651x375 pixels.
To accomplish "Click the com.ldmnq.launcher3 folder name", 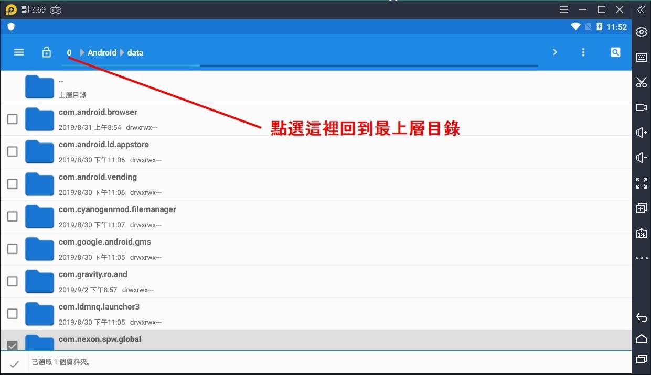I will pos(99,307).
